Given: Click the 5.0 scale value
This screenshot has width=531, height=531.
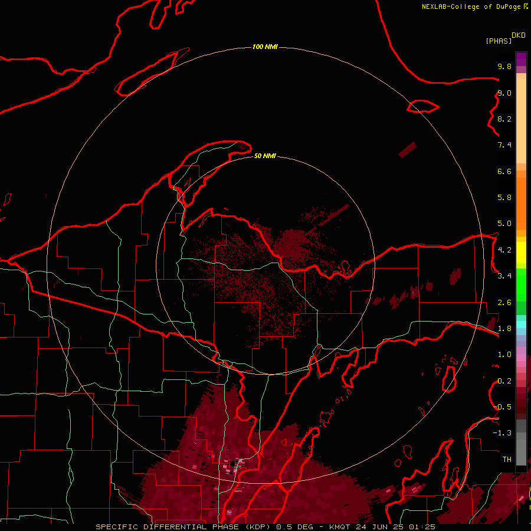Looking at the screenshot, I should 504,224.
